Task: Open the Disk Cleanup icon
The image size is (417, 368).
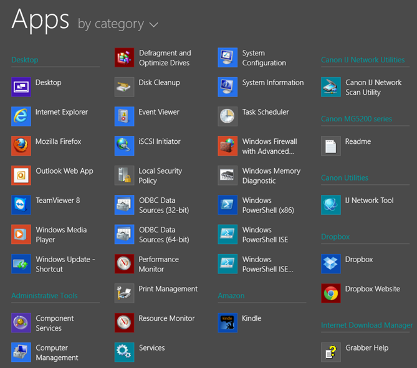Action: point(124,87)
